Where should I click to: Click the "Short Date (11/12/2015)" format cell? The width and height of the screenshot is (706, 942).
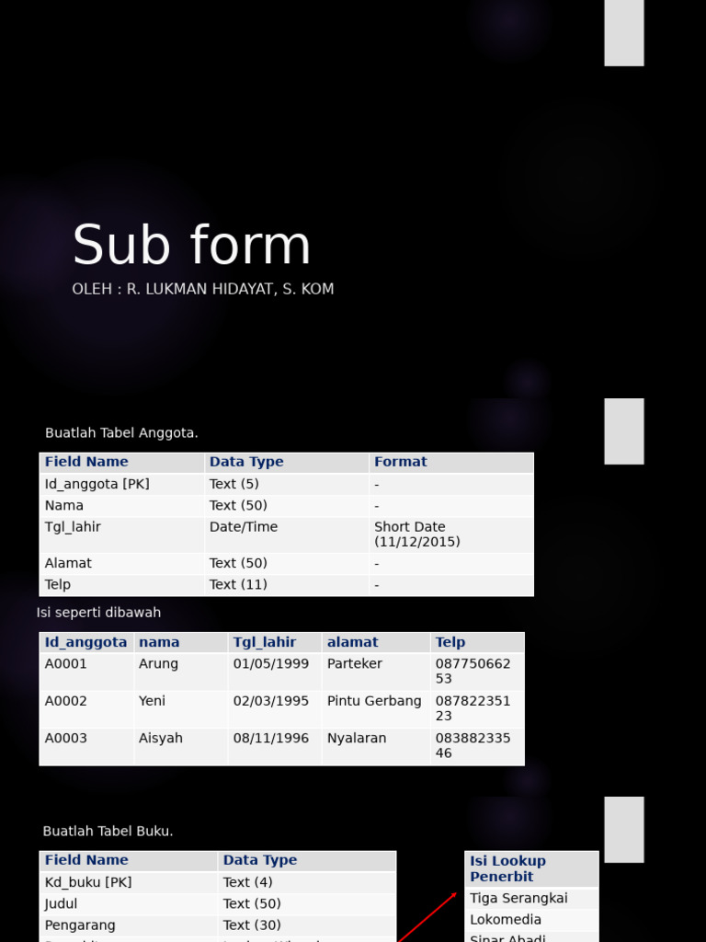(417, 534)
